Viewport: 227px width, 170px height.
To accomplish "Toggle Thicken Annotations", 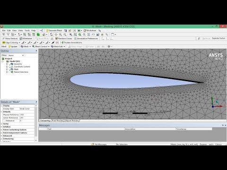I will click(x=71, y=42).
